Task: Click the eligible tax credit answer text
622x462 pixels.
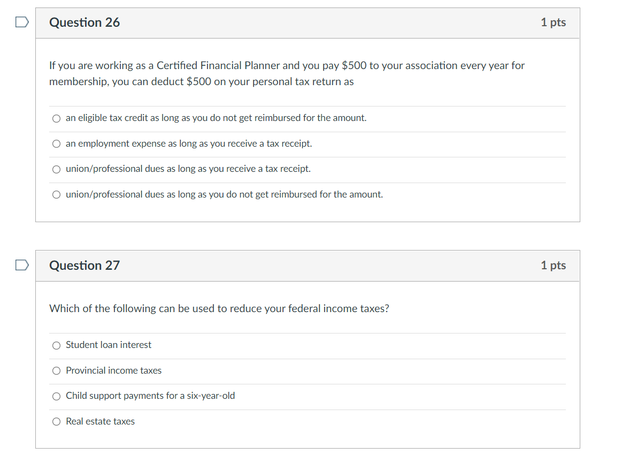Action: (x=216, y=118)
